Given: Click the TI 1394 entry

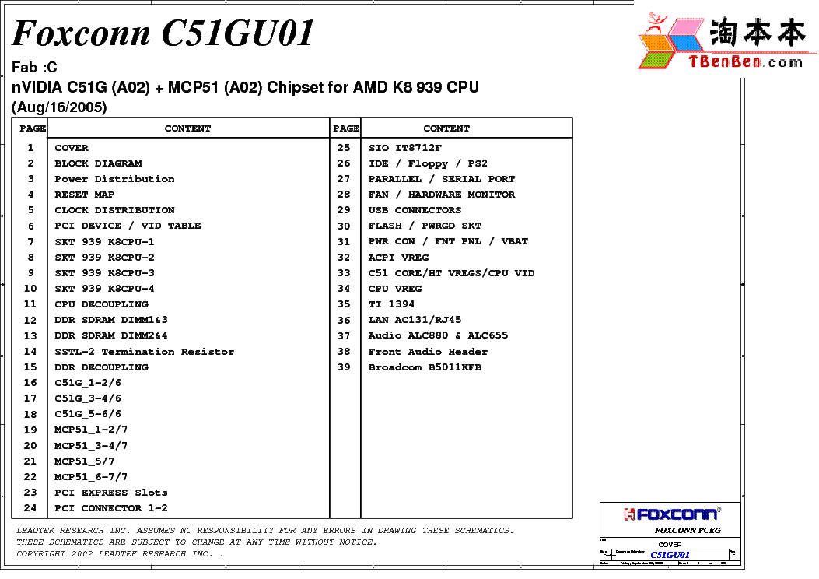Looking at the screenshot, I should click(x=391, y=304).
